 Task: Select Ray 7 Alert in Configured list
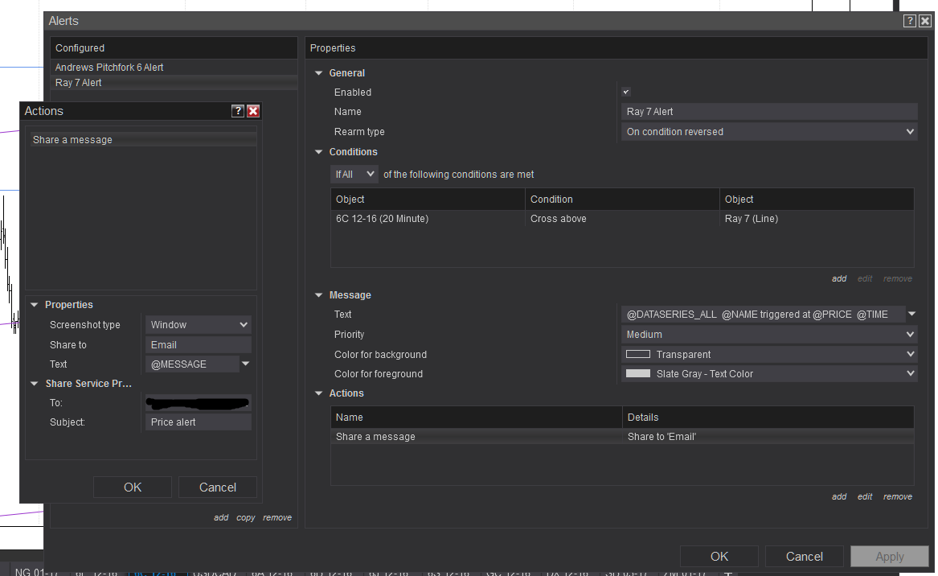(x=174, y=83)
